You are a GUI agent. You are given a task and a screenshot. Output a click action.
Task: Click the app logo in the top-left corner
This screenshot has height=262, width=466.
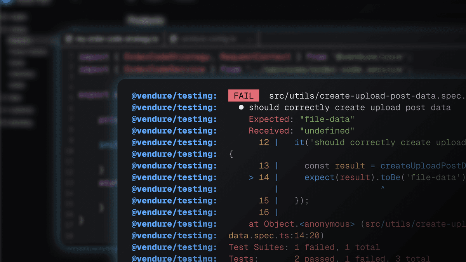point(6,2)
